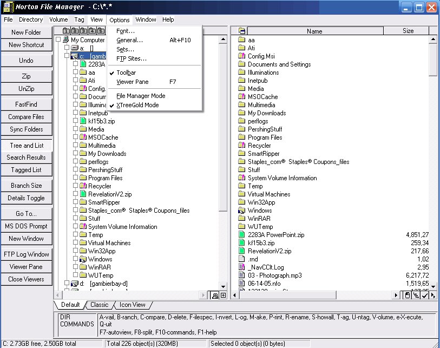Uncheck Toolbar in the Options menu
Image resolution: width=440 pixels, height=348 pixels.
[x=154, y=73]
